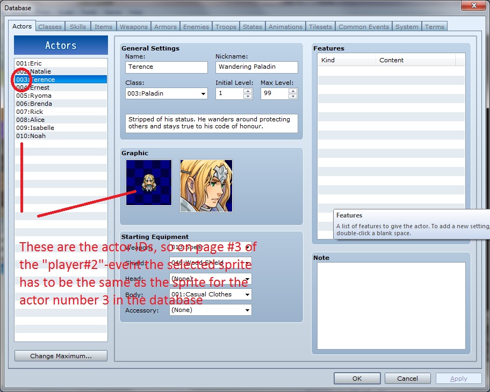Confirm with the OK button
490x392 pixels.
point(357,379)
